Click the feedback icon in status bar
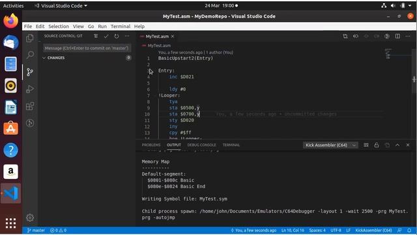 point(399,230)
